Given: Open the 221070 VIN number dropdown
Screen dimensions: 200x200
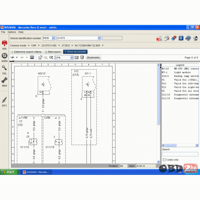Looking at the screenshot, I should pyautogui.click(x=99, y=38).
